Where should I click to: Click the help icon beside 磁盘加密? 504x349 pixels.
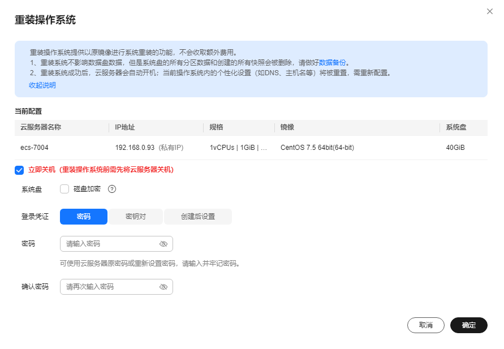tap(112, 189)
